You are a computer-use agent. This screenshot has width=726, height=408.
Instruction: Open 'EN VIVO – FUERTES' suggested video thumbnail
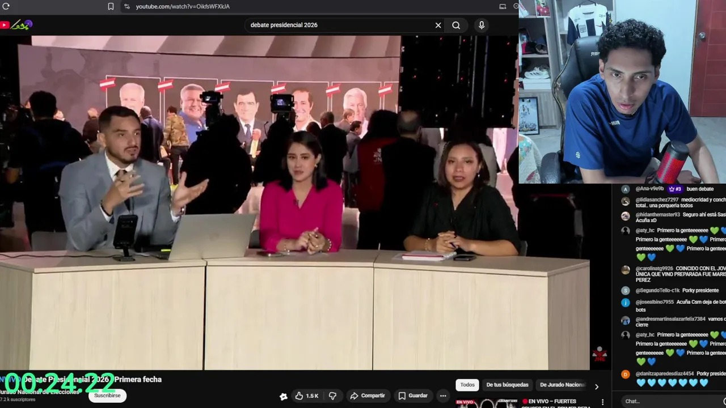point(487,403)
